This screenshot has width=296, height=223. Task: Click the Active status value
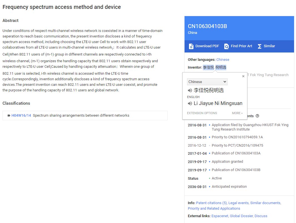tap(217, 178)
